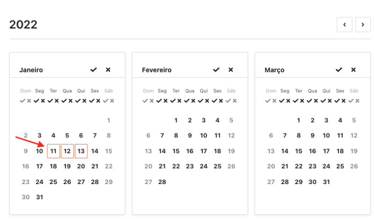Click the checkmark icon in Fevereiro header

click(x=216, y=70)
